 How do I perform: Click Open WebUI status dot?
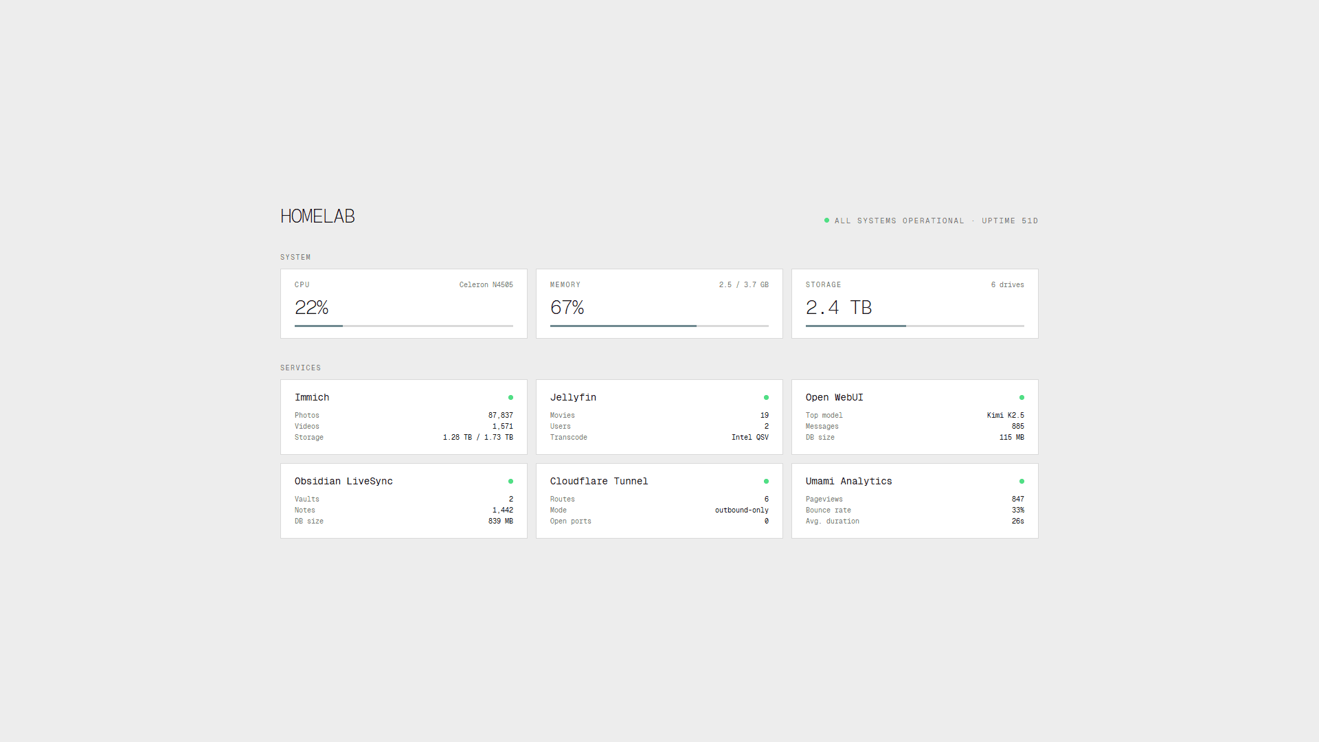point(1022,397)
